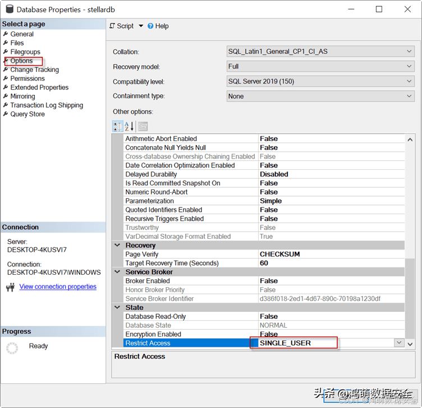Close the Database Properties window
The image size is (422, 408).
pyautogui.click(x=407, y=9)
